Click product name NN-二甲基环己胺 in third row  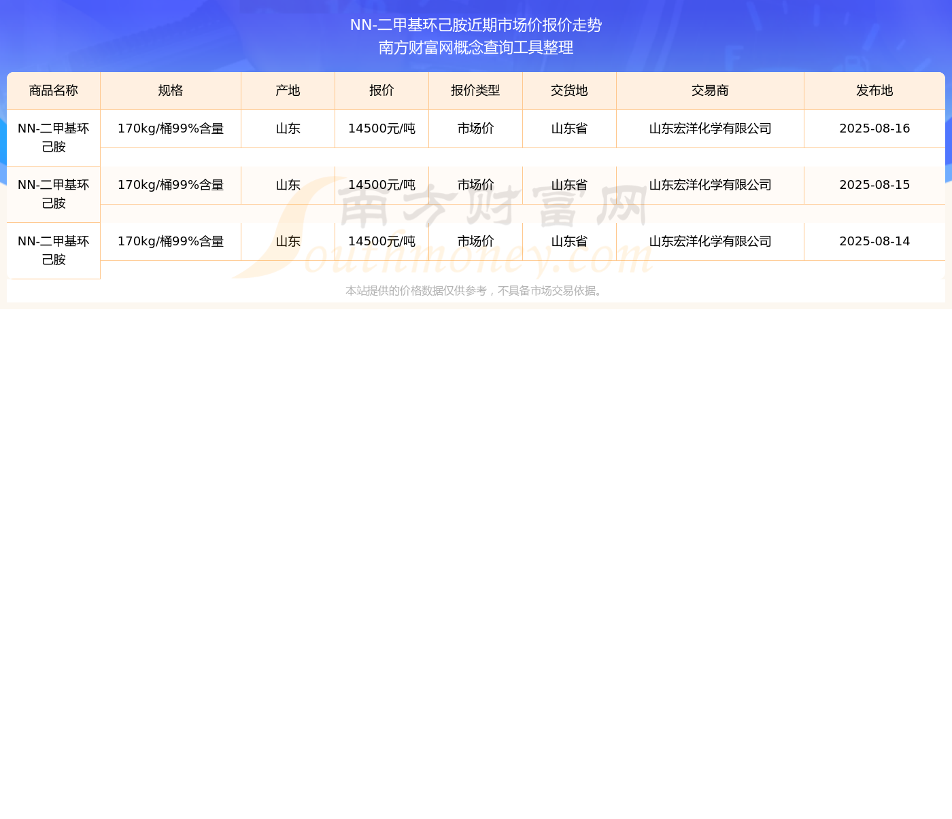pyautogui.click(x=54, y=251)
